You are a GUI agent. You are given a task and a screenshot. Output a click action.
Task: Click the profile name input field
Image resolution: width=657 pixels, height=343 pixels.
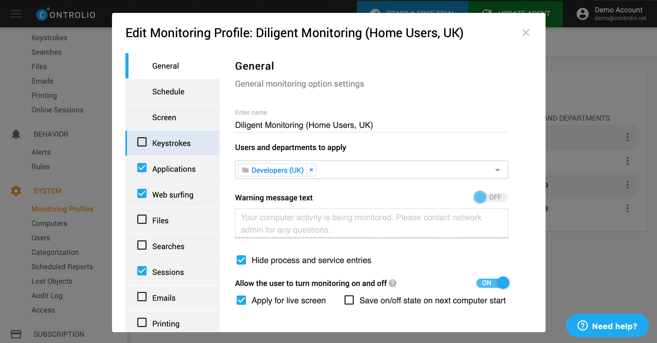click(x=372, y=125)
